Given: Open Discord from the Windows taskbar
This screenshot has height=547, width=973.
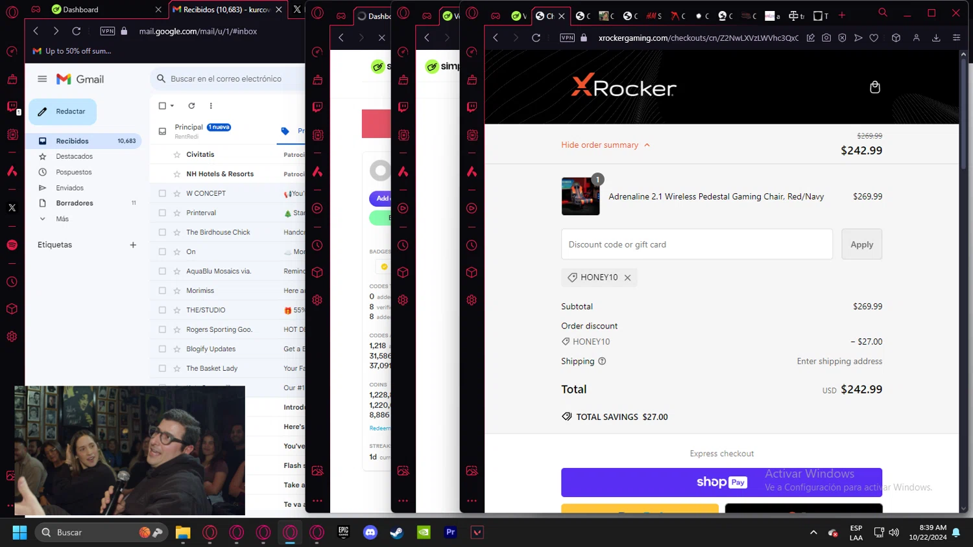Looking at the screenshot, I should point(370,532).
